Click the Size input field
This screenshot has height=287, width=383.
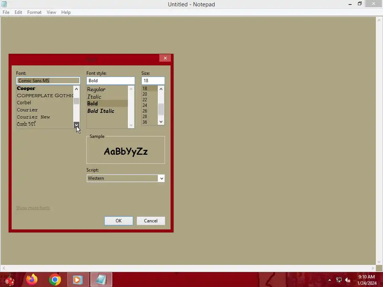(x=153, y=81)
